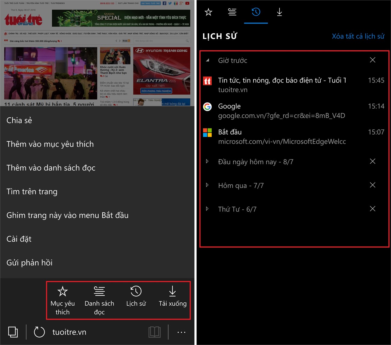Click the Saigon Special banner ad
The height and width of the screenshot is (345, 391).
(121, 18)
